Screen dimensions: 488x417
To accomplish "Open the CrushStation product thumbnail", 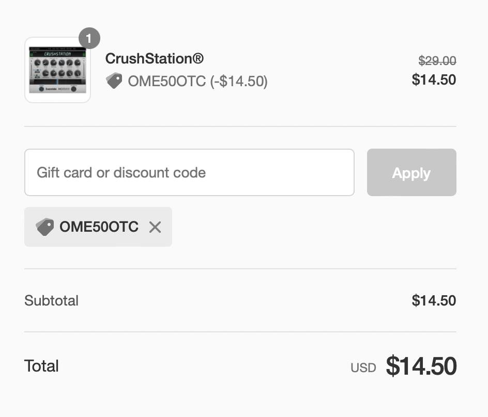I will [x=57, y=70].
